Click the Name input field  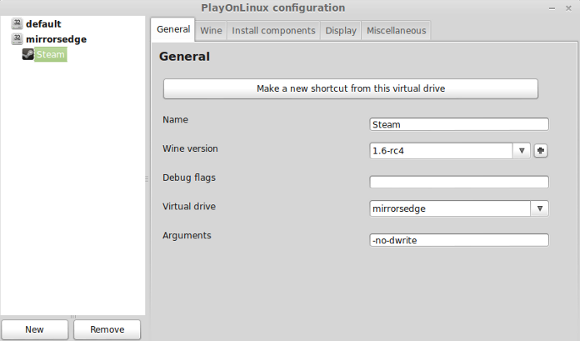coord(459,124)
